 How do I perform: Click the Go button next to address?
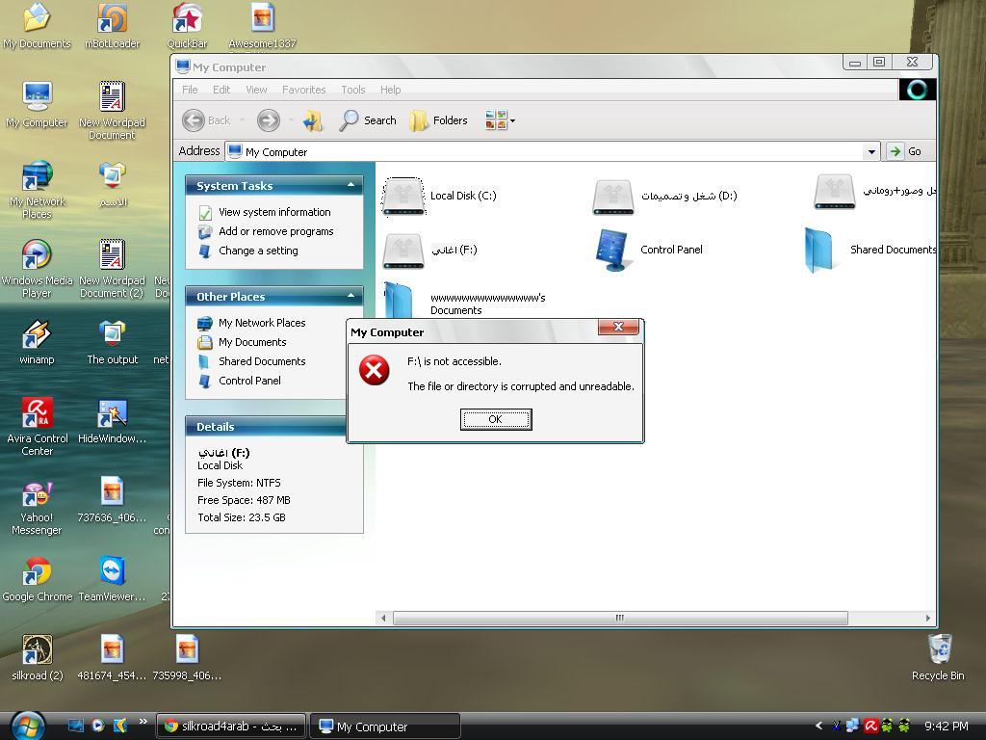(905, 151)
